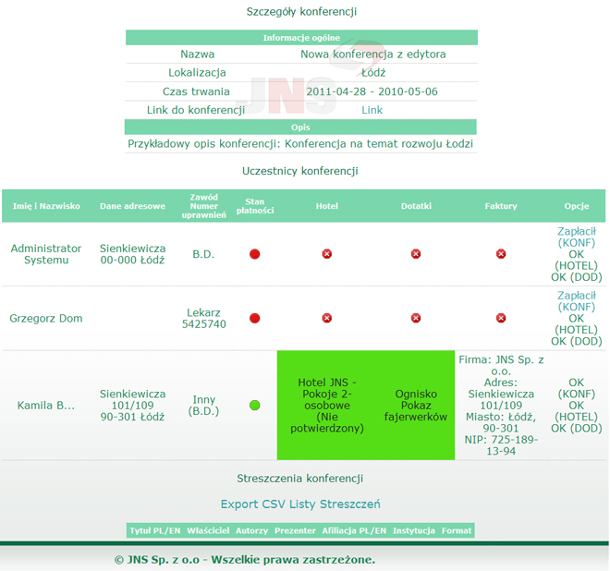This screenshot has height=571, width=610.
Task: Click Zapłacił (KONF) for Administrator Systemu
Action: [x=577, y=237]
